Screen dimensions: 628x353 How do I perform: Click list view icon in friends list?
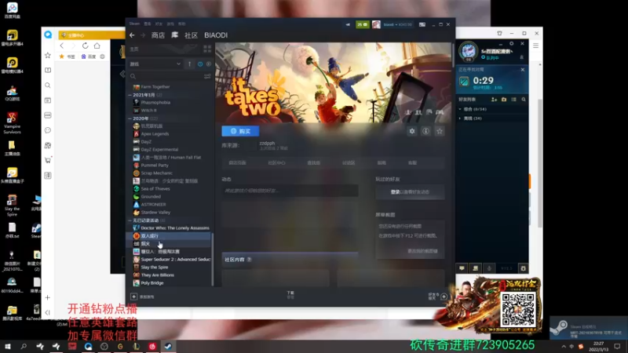pos(513,100)
